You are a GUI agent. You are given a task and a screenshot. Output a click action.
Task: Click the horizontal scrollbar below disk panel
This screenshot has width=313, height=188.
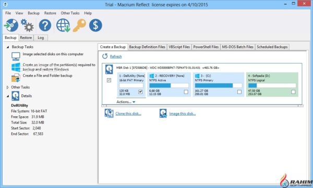click(x=202, y=106)
